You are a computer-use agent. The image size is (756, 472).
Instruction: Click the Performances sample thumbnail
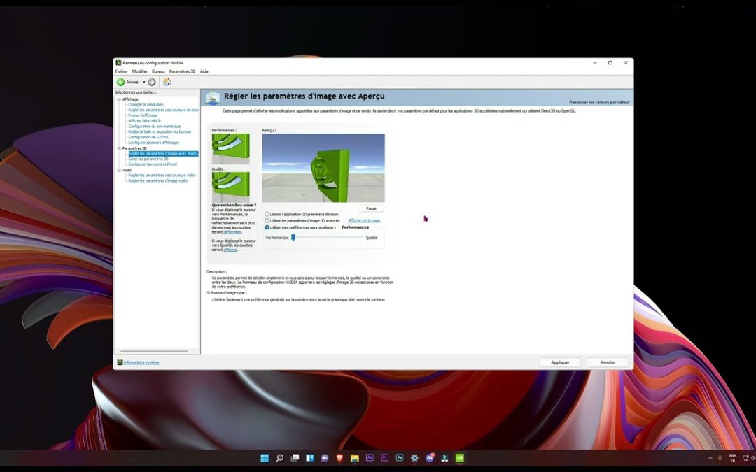tap(231, 149)
